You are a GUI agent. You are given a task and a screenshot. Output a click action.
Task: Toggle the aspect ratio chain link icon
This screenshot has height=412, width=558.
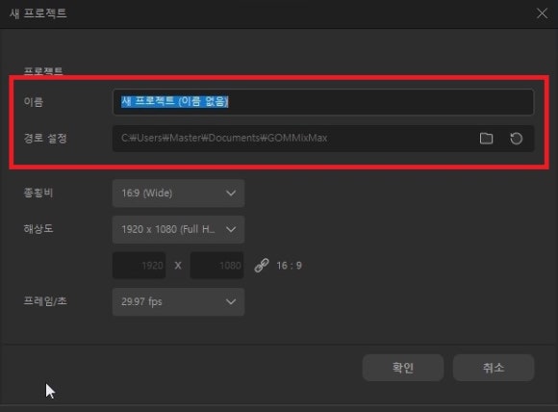coord(262,266)
